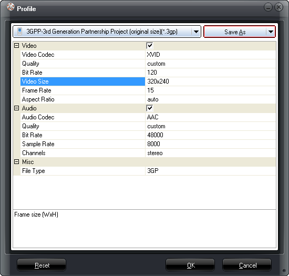Uncheck the Audio checkbox
This screenshot has height=276, width=289.
(x=149, y=108)
